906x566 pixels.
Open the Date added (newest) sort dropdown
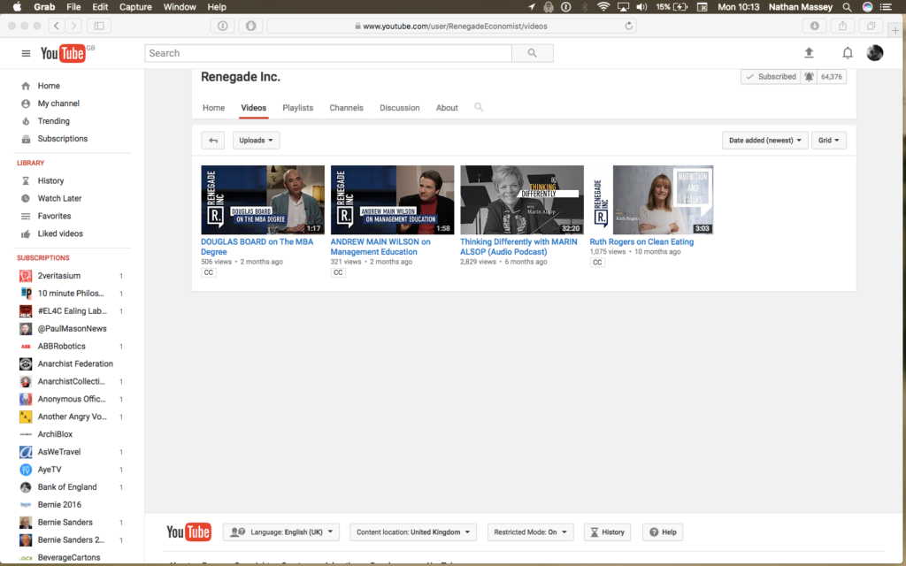point(765,140)
